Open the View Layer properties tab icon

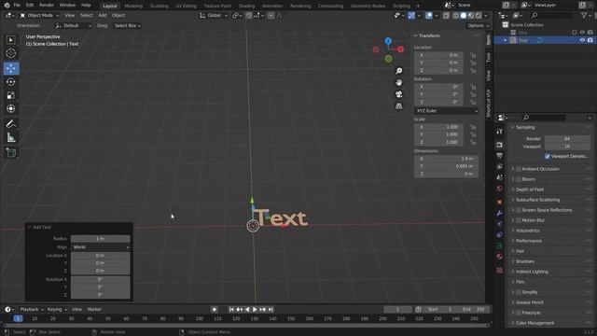click(500, 167)
